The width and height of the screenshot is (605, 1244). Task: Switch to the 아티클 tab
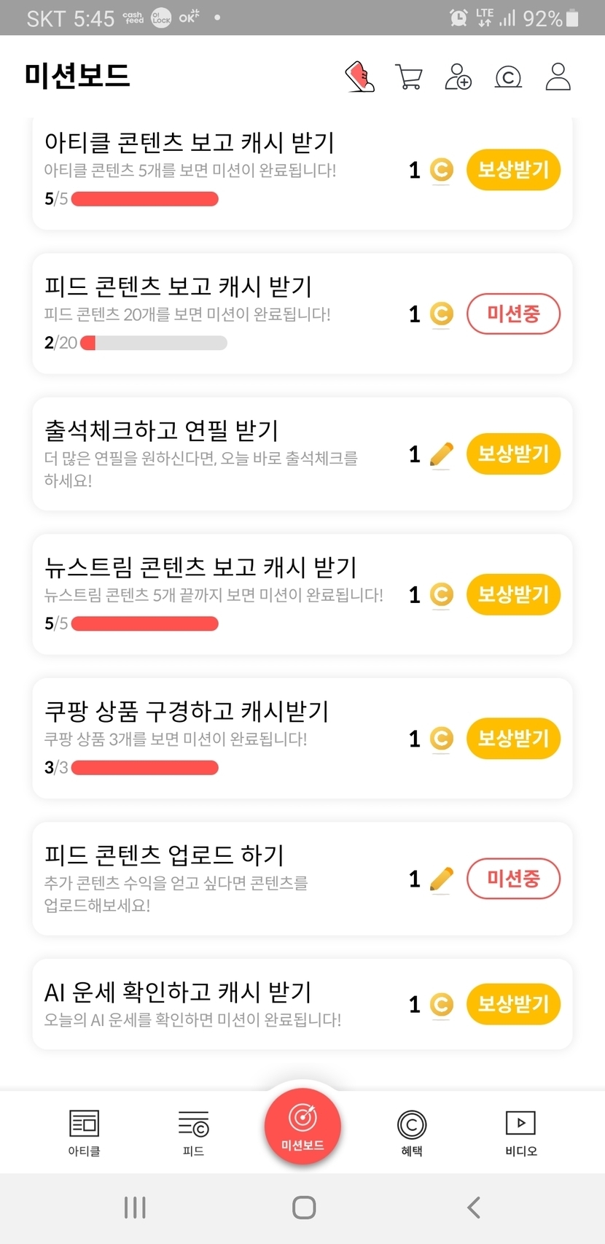coord(84,1133)
